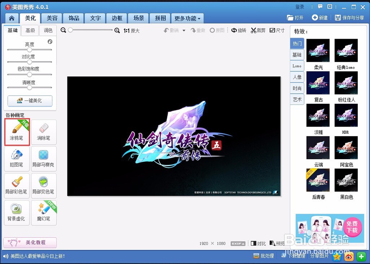Switch to the 拼图 tab
The height and width of the screenshot is (264, 370).
click(161, 18)
